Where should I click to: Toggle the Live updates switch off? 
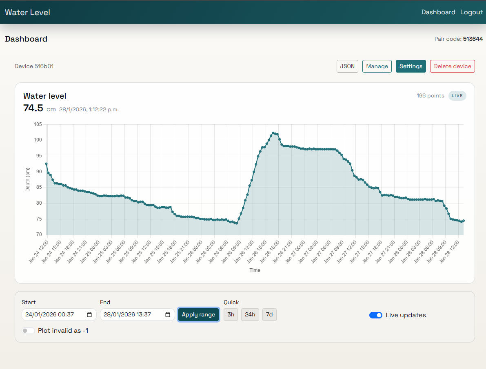coord(375,315)
